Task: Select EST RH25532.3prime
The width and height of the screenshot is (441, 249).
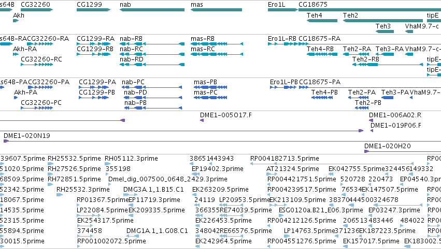Action: [x=60, y=195]
